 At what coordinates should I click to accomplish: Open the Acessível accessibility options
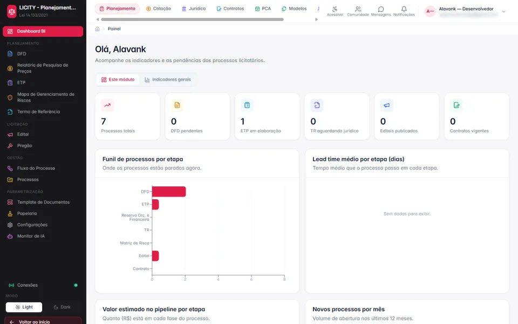click(x=335, y=11)
